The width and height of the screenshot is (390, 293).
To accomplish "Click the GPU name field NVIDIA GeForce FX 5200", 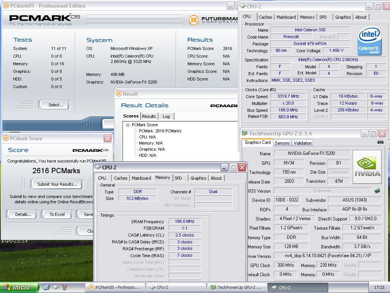I will point(312,153).
